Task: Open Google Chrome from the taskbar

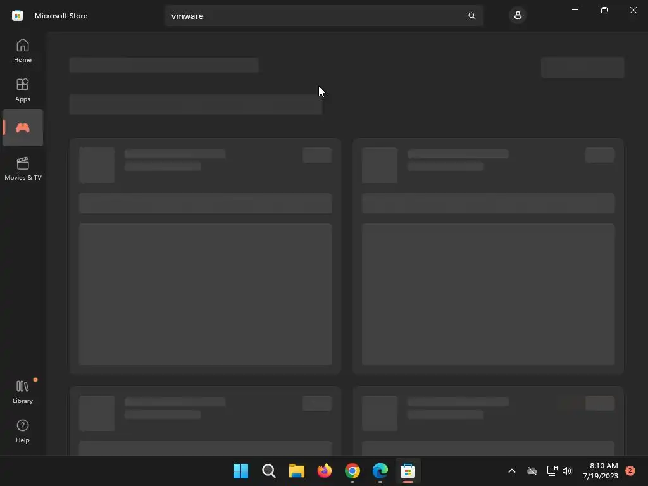Action: point(352,471)
